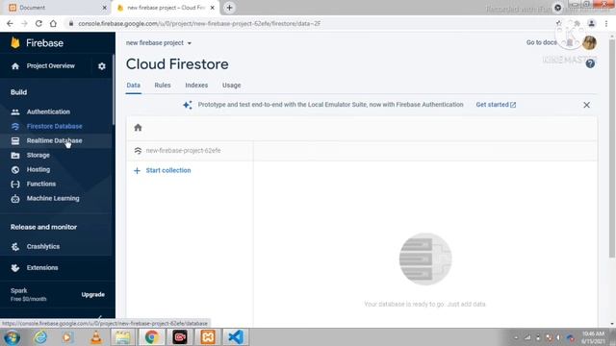616x346 pixels.
Task: Click the Get started link
Action: [496, 105]
